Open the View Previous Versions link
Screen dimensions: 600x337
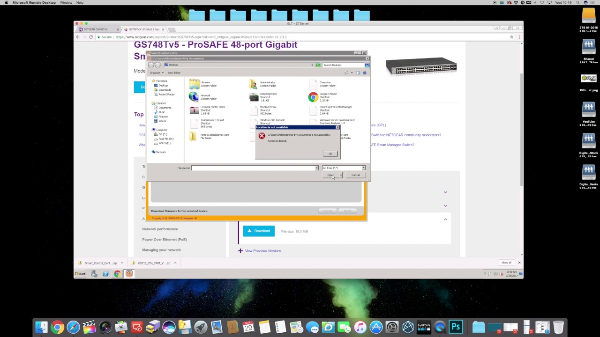[263, 251]
